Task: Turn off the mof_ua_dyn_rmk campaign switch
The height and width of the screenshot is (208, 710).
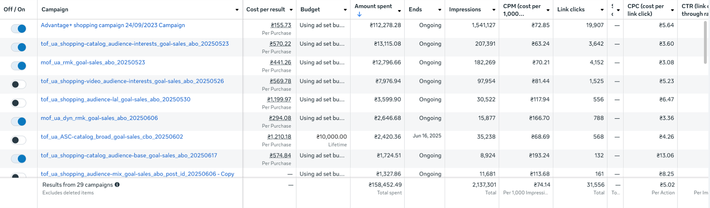Action: tap(18, 121)
